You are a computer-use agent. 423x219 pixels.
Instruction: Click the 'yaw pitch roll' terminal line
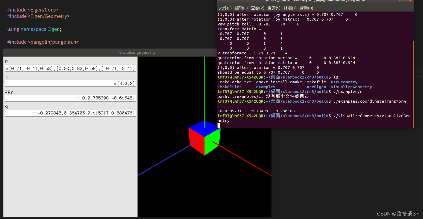pyautogui.click(x=259, y=24)
